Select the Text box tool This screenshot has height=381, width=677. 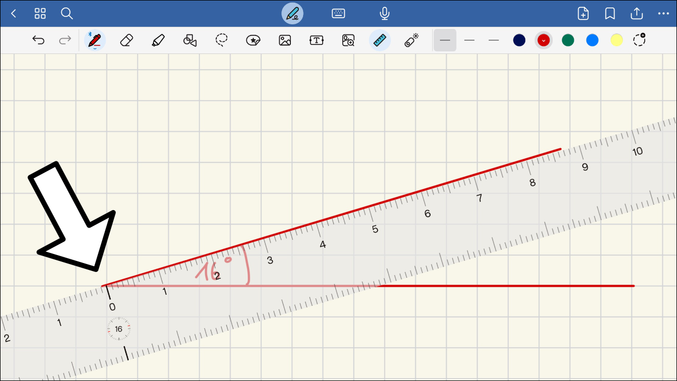click(316, 40)
